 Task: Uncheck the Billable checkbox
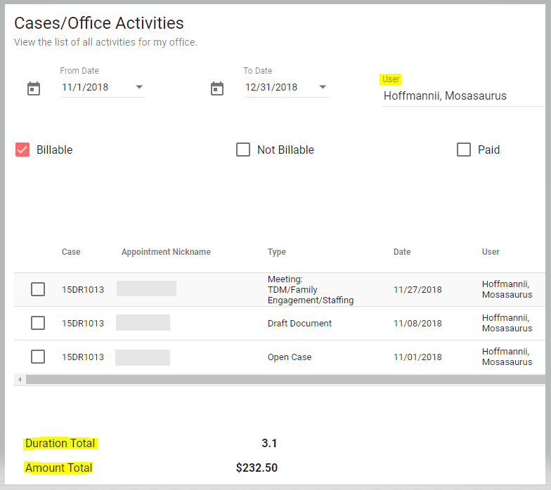click(x=22, y=150)
